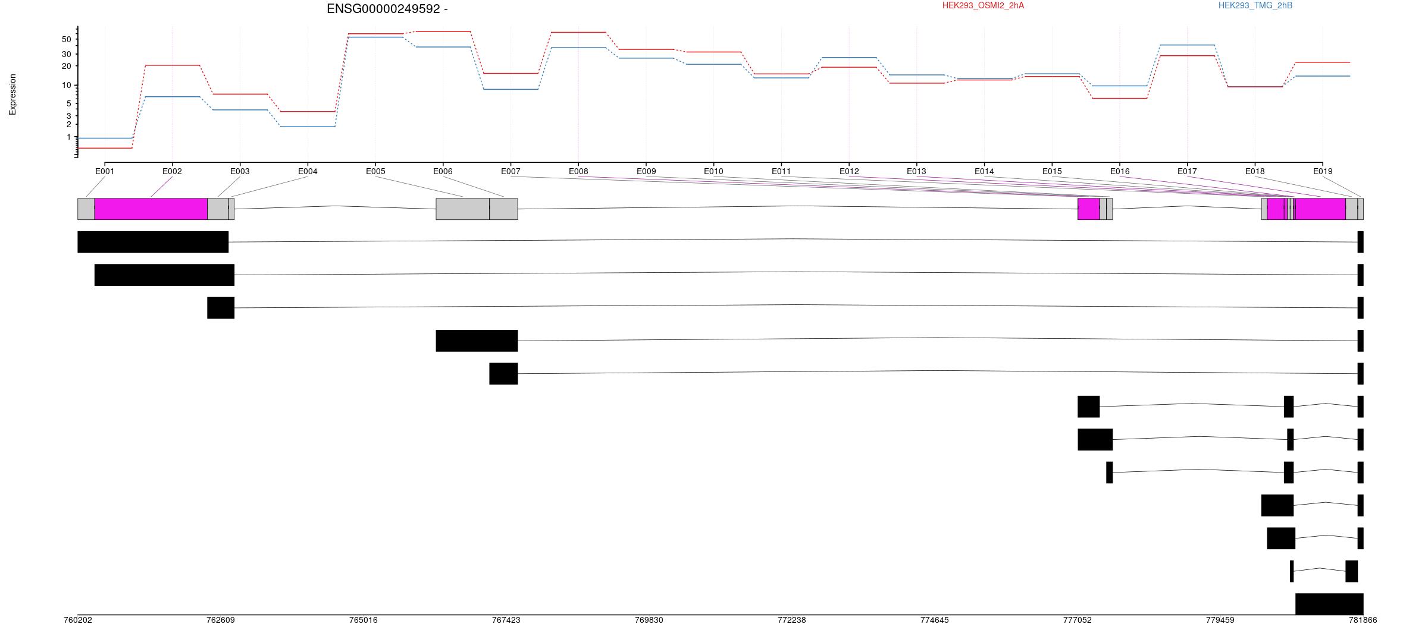The height and width of the screenshot is (630, 1428).
Task: Click the third transcript's small black exon
Action: tap(221, 308)
